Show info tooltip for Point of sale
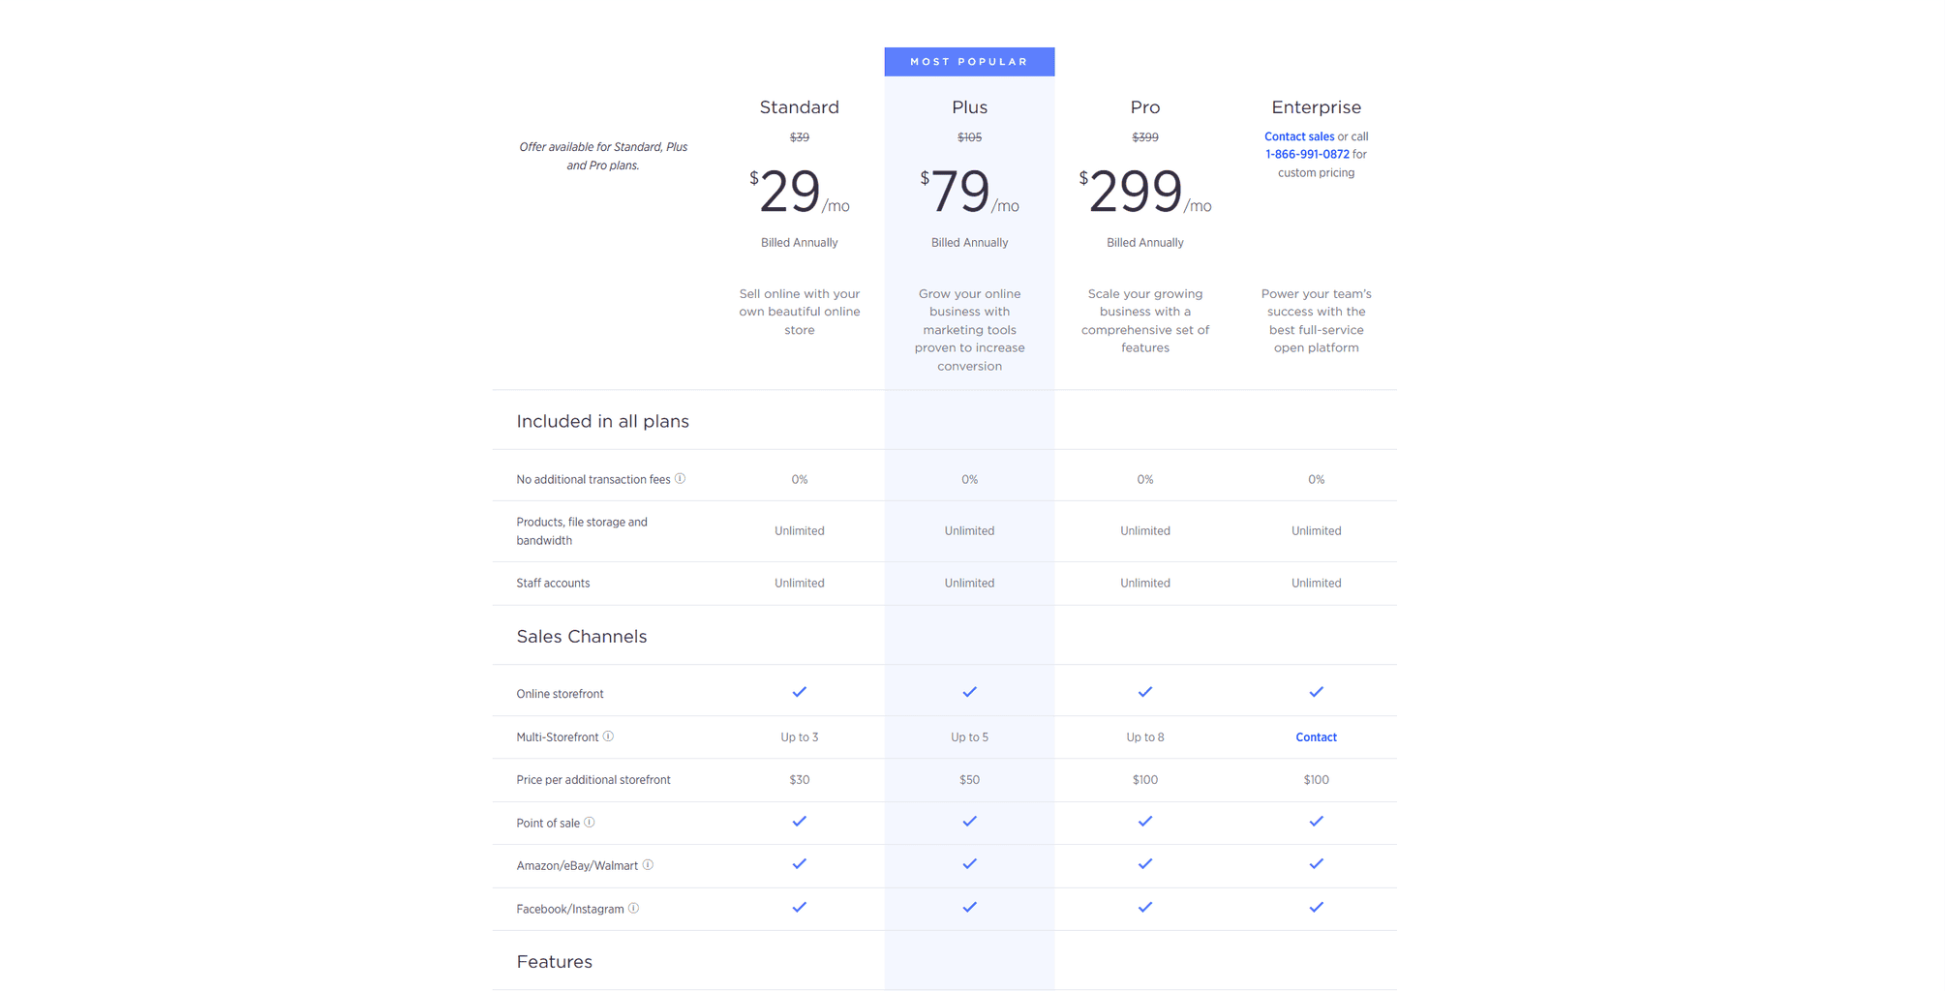 pyautogui.click(x=590, y=823)
